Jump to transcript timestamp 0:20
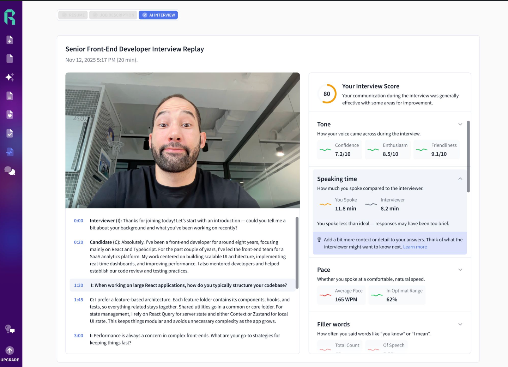 click(78, 242)
